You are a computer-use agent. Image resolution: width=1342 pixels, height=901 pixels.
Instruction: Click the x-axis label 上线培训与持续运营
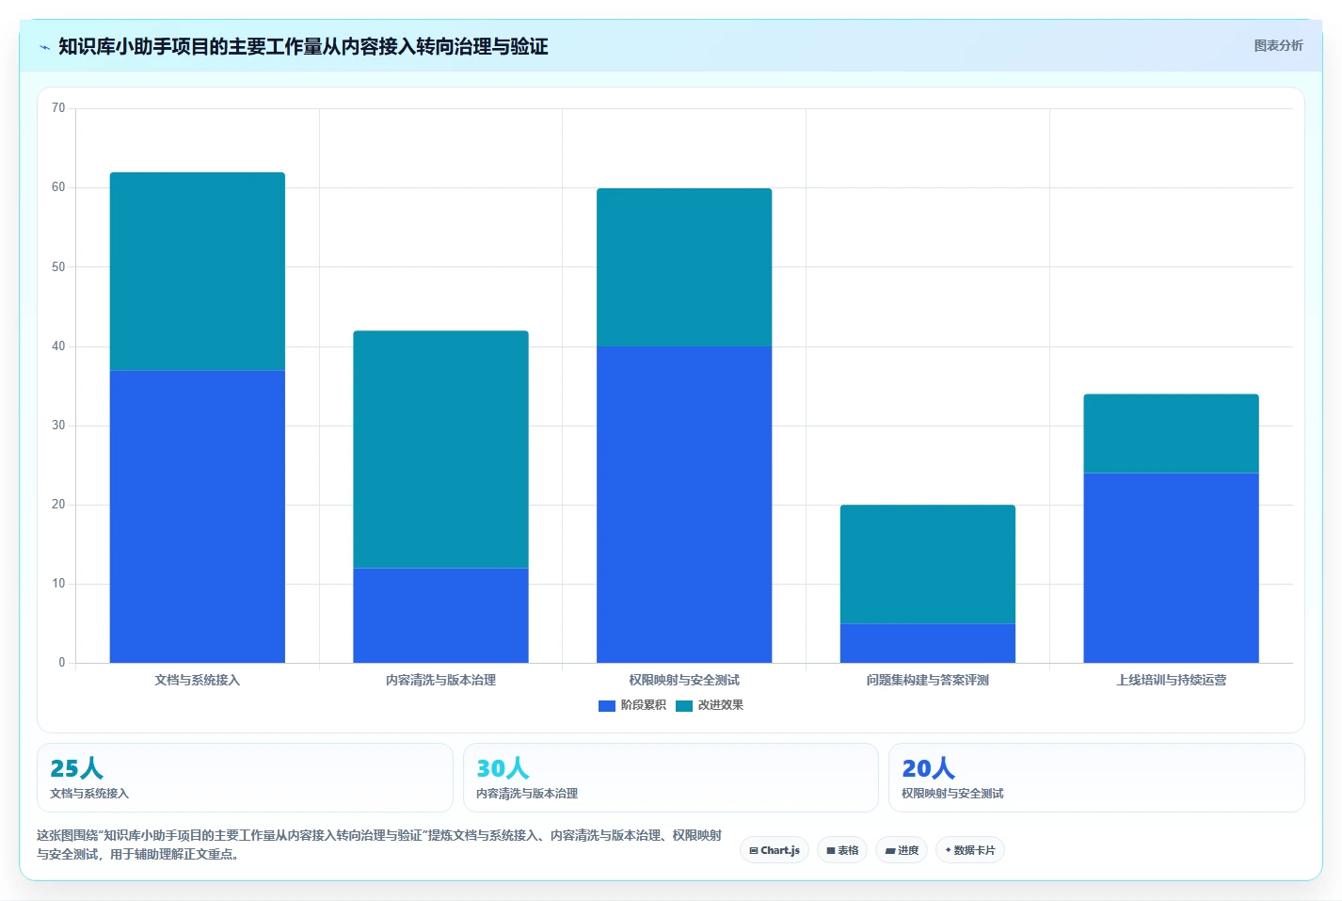click(1171, 680)
